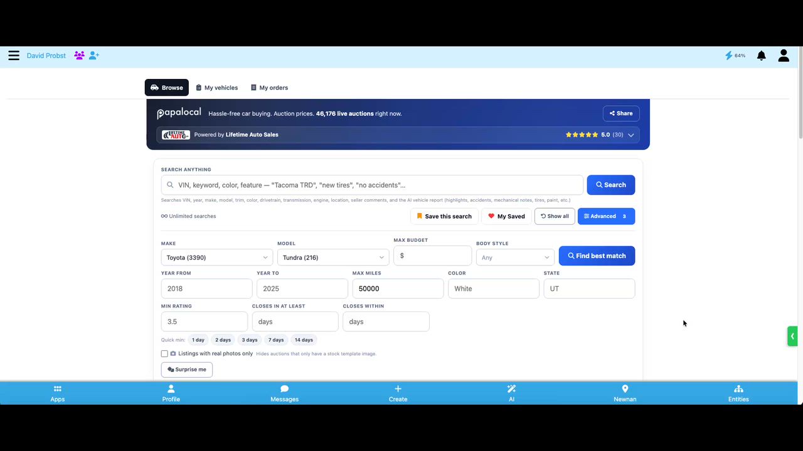Open notifications bell
803x451 pixels.
coord(761,56)
